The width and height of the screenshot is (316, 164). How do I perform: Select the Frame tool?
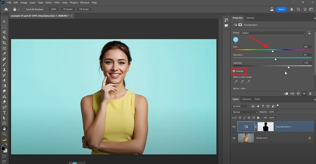coord(4,48)
